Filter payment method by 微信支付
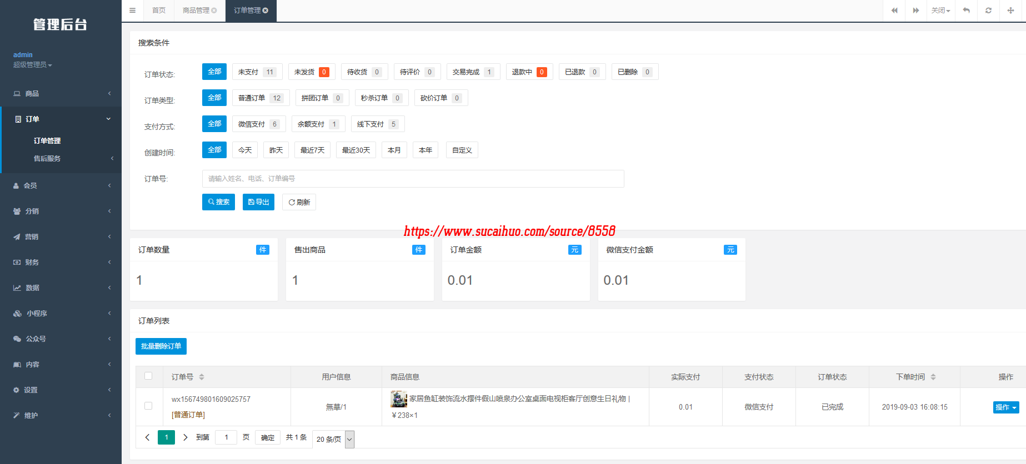Viewport: 1026px width, 464px height. pos(259,124)
